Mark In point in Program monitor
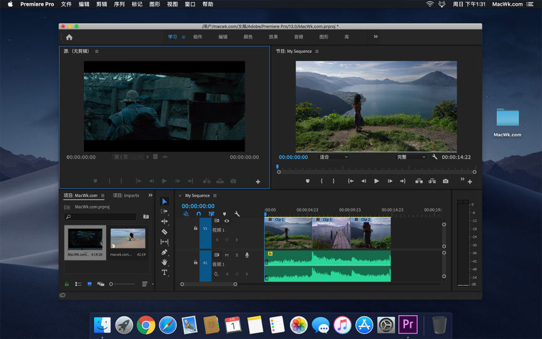The image size is (542, 339). (x=321, y=181)
